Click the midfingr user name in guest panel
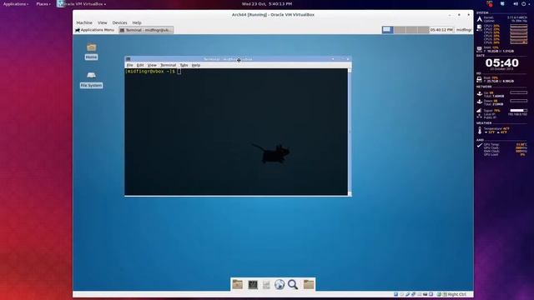The image size is (534, 300). 464,30
